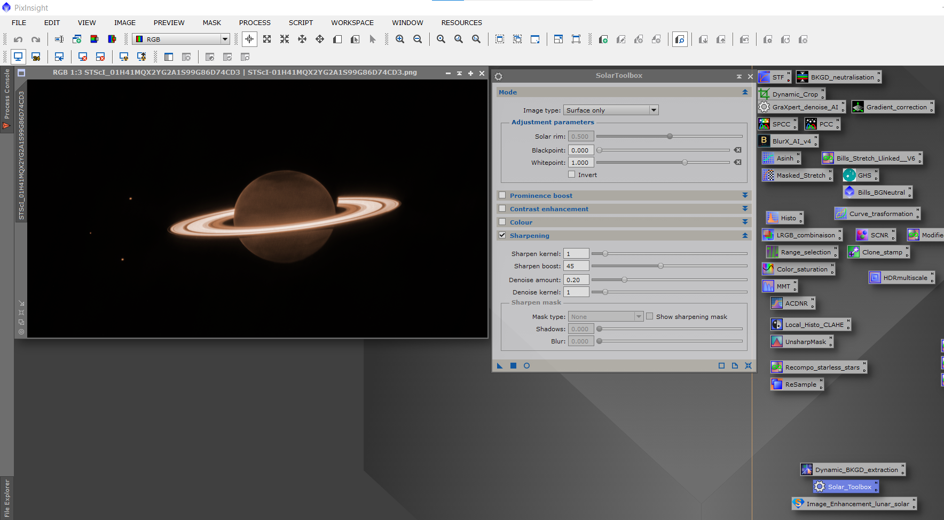Open the Image type dropdown
Image resolution: width=944 pixels, height=520 pixels.
[611, 110]
